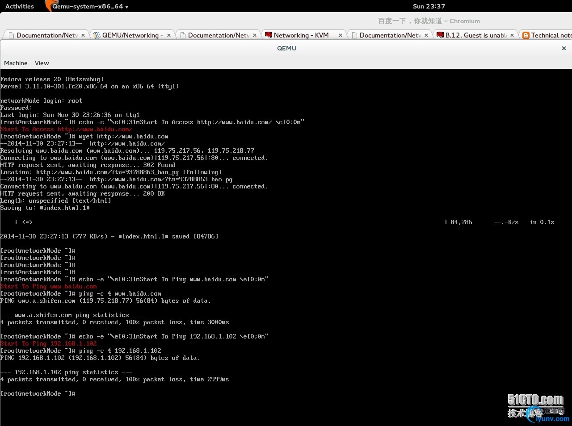The width and height of the screenshot is (572, 426).
Task: Open the Machine menu in QEMU
Action: [x=16, y=63]
